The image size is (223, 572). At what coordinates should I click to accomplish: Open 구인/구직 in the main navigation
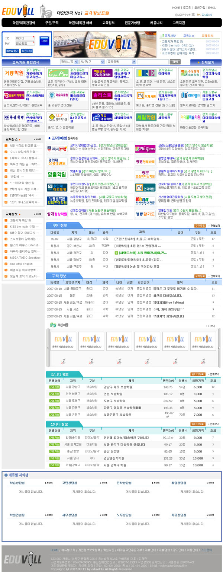[52, 23]
